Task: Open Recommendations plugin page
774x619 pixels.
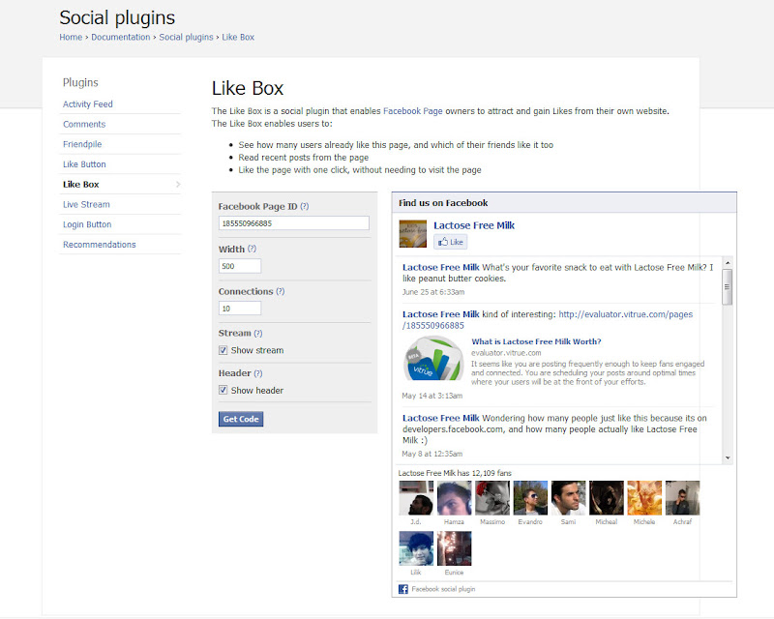Action: [x=100, y=245]
